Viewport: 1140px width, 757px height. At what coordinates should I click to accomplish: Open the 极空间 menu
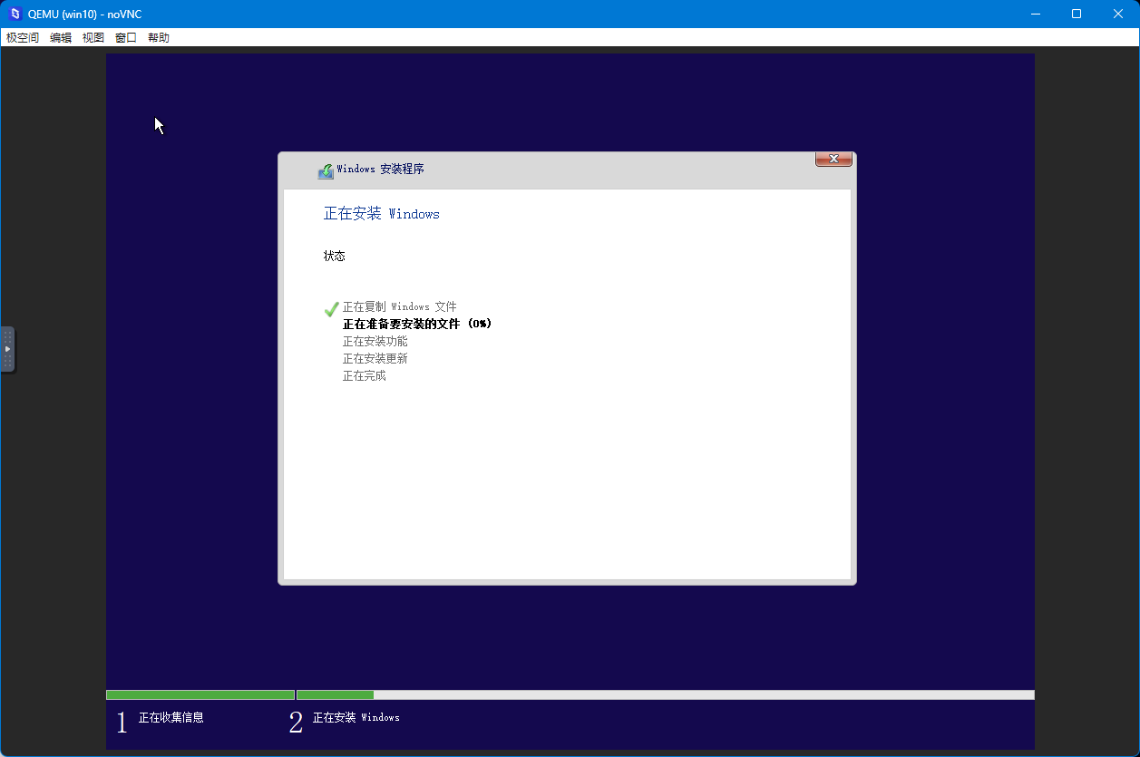23,38
